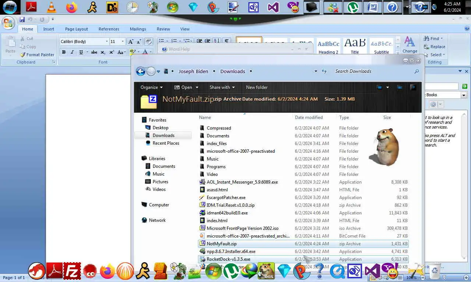Viewport: 471px width, 282px height.
Task: Select Network in navigation pane
Action: tap(157, 220)
